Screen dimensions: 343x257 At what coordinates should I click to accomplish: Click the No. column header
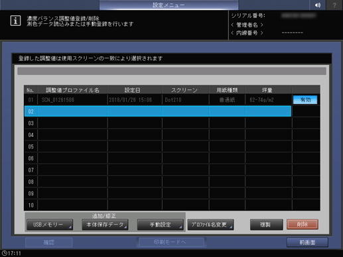[31, 90]
